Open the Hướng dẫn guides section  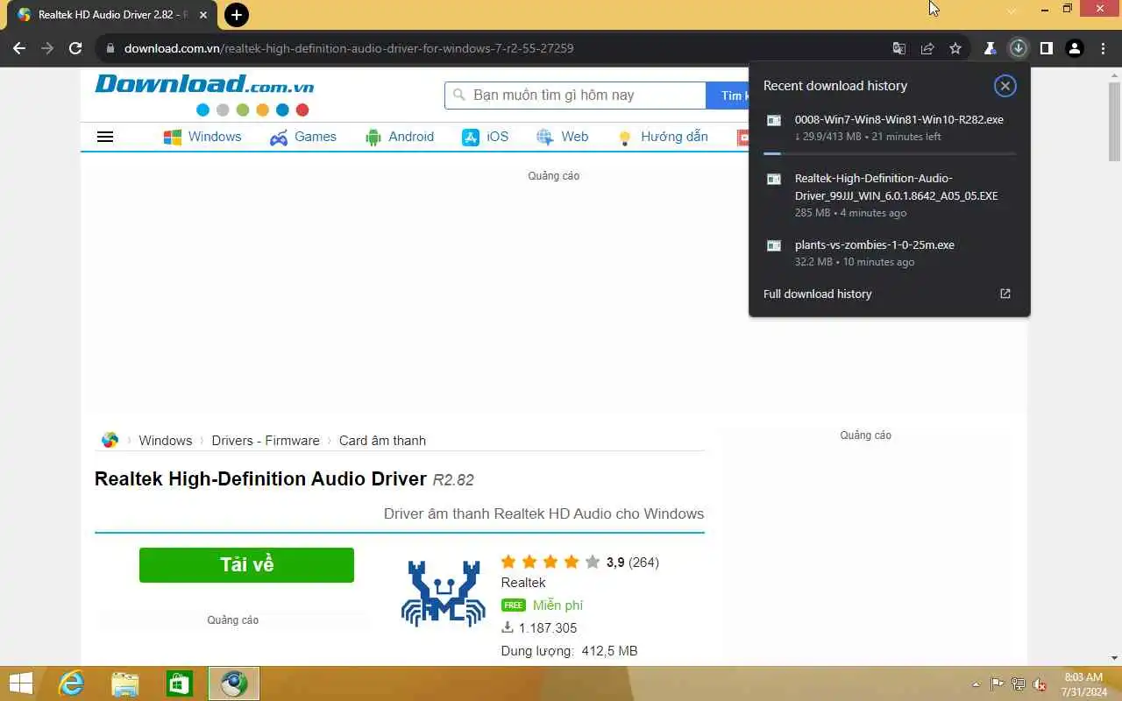[662, 137]
